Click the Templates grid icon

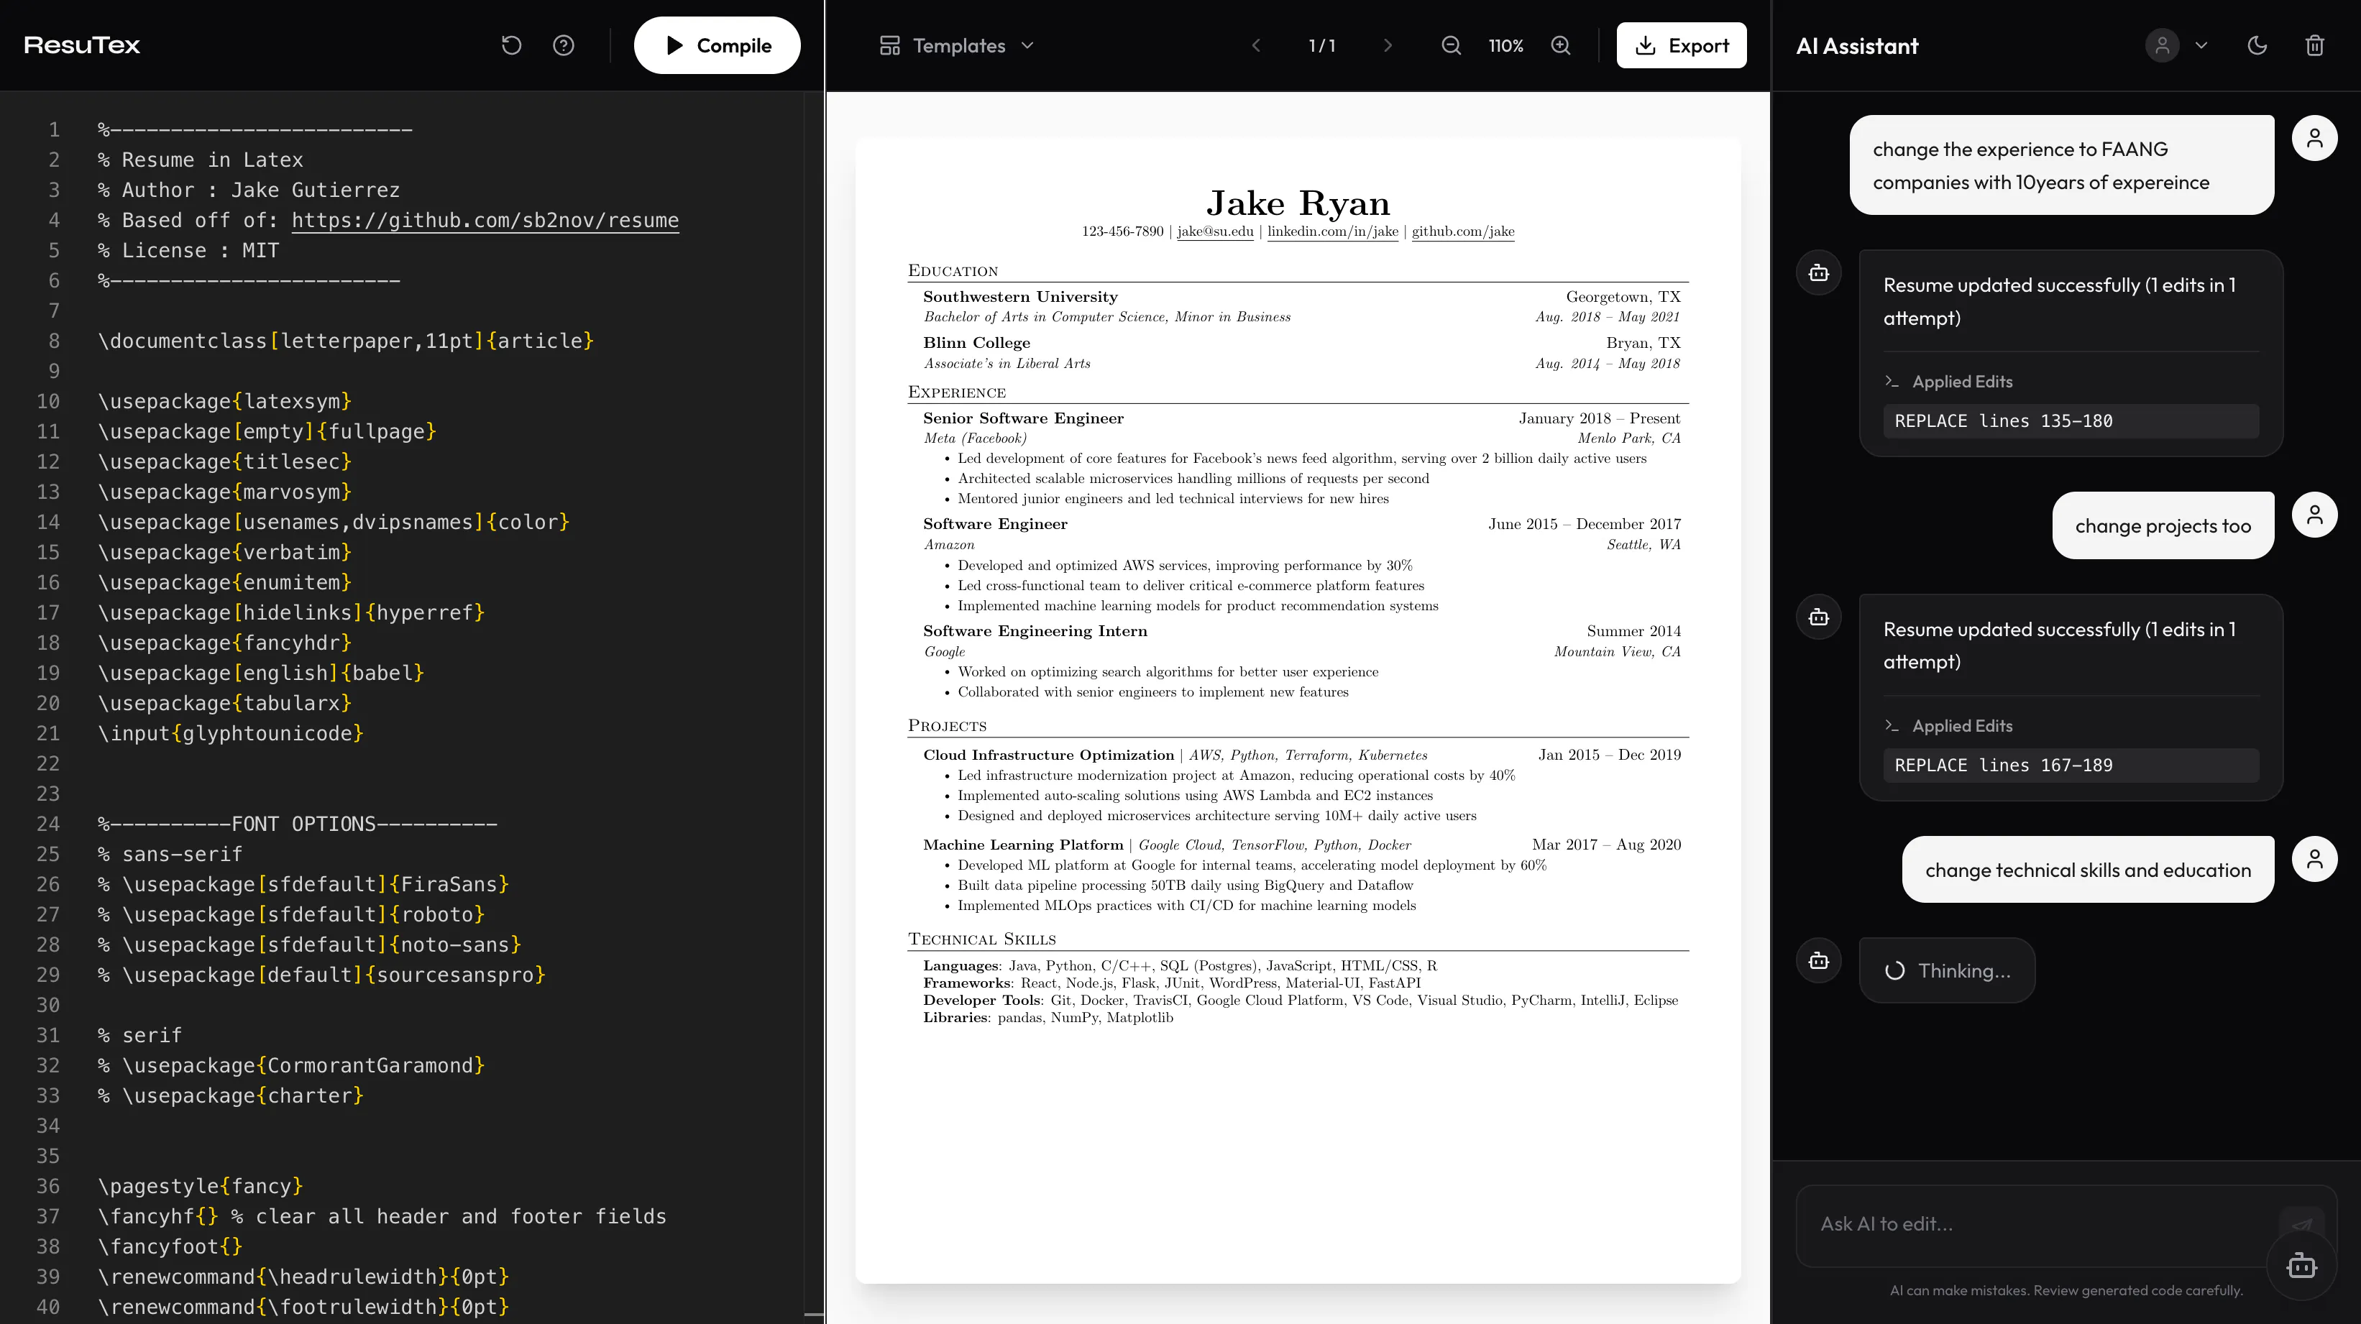pos(889,45)
